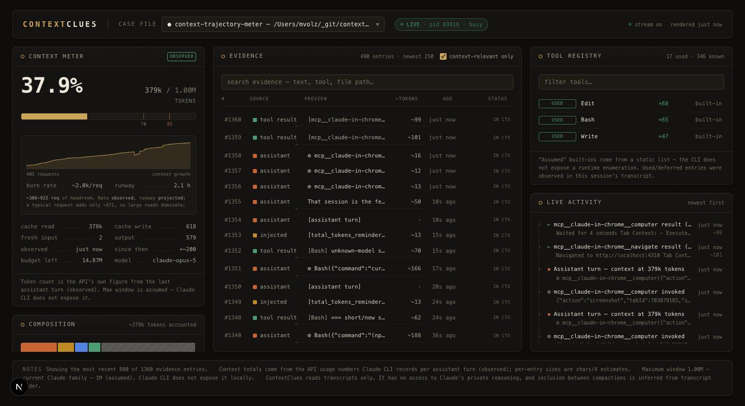The width and height of the screenshot is (745, 406).
Task: Click the USED badge next to Write
Action: point(557,137)
